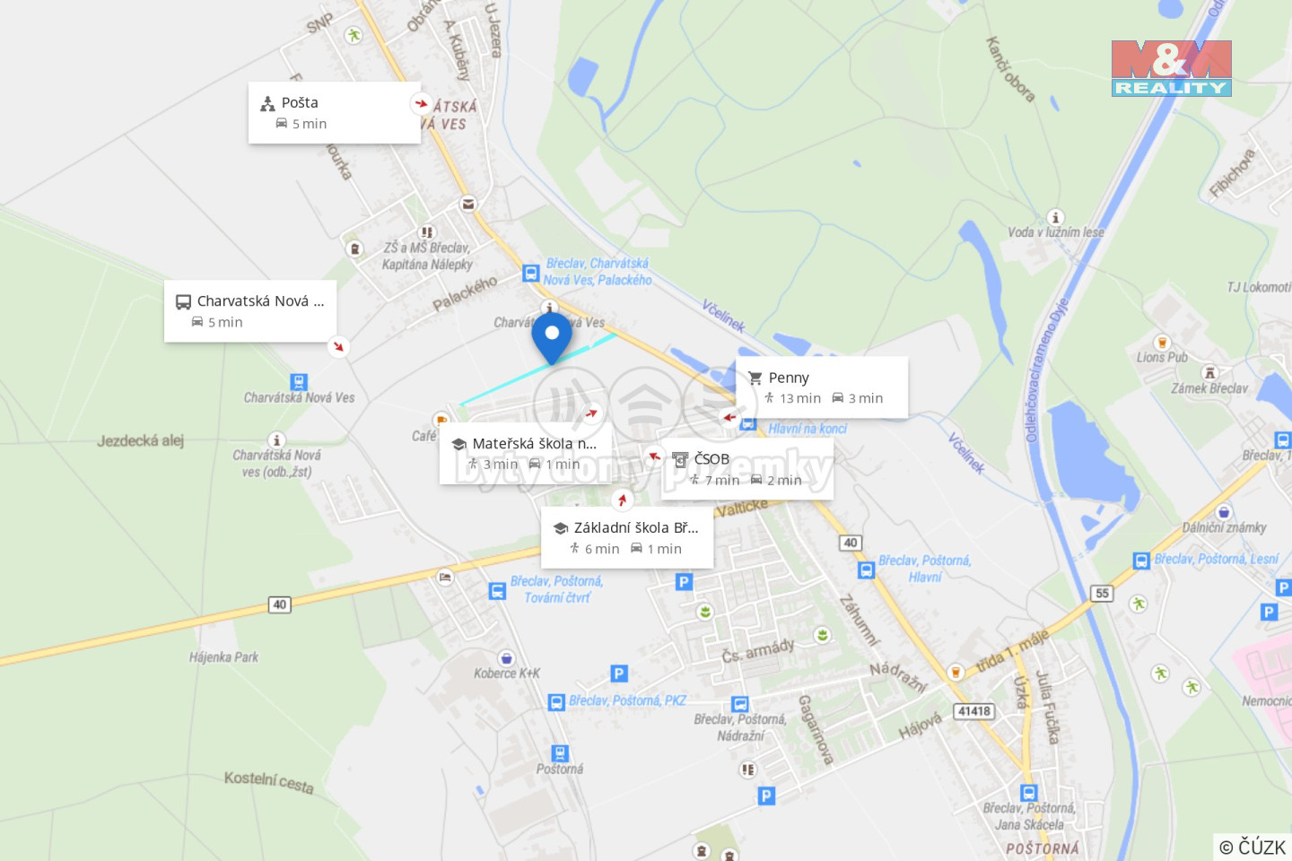Screen dimensions: 1292x861
Task: Click the ČSOB bank info card
Action: pos(747,469)
